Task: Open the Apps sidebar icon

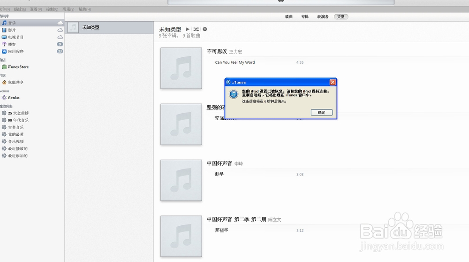Action: [4, 51]
